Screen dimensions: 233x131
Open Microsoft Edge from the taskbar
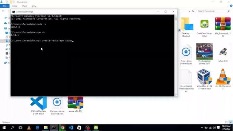[37, 128]
